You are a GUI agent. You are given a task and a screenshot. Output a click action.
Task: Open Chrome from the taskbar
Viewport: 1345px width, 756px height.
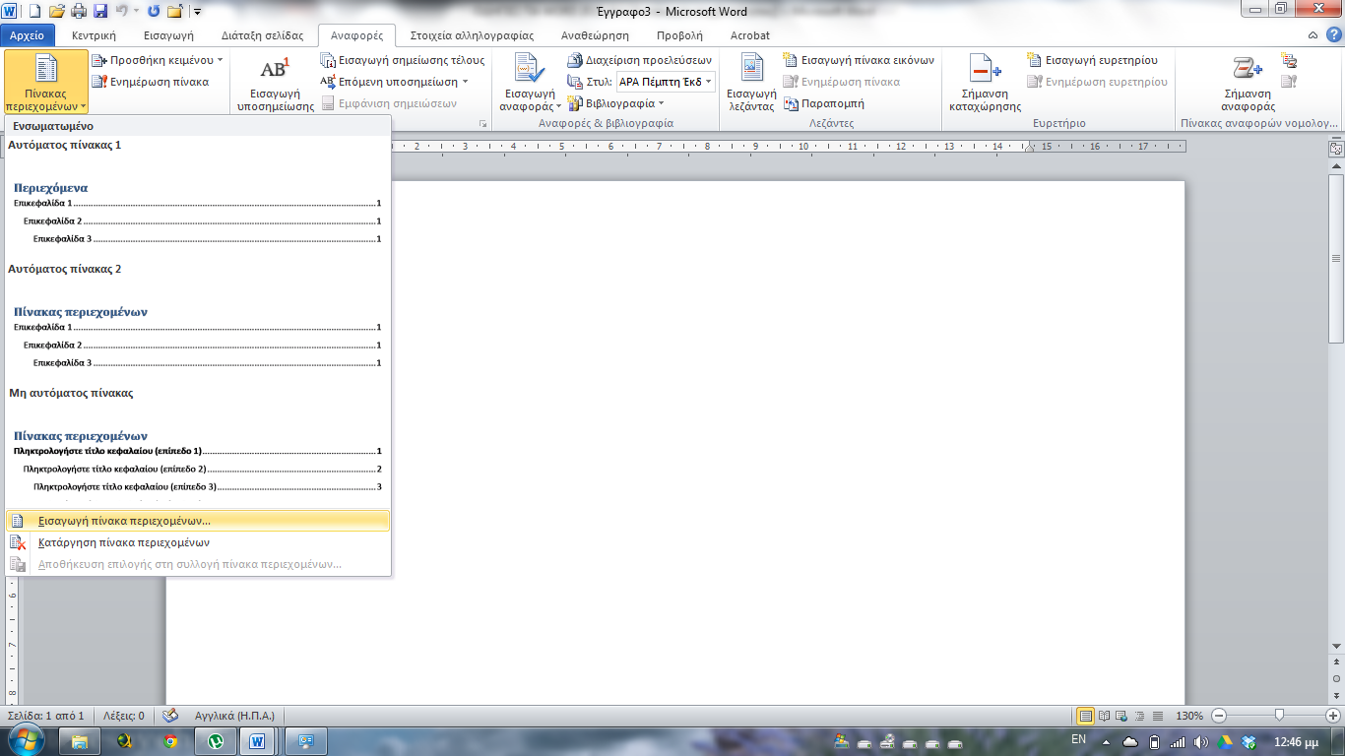(x=170, y=740)
